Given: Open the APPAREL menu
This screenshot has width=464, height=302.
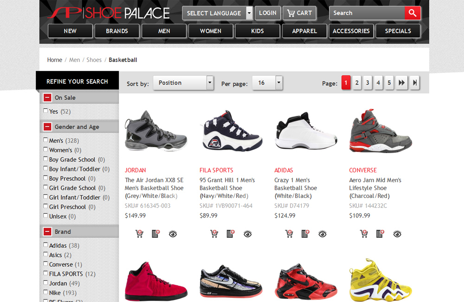Looking at the screenshot, I should tap(304, 31).
